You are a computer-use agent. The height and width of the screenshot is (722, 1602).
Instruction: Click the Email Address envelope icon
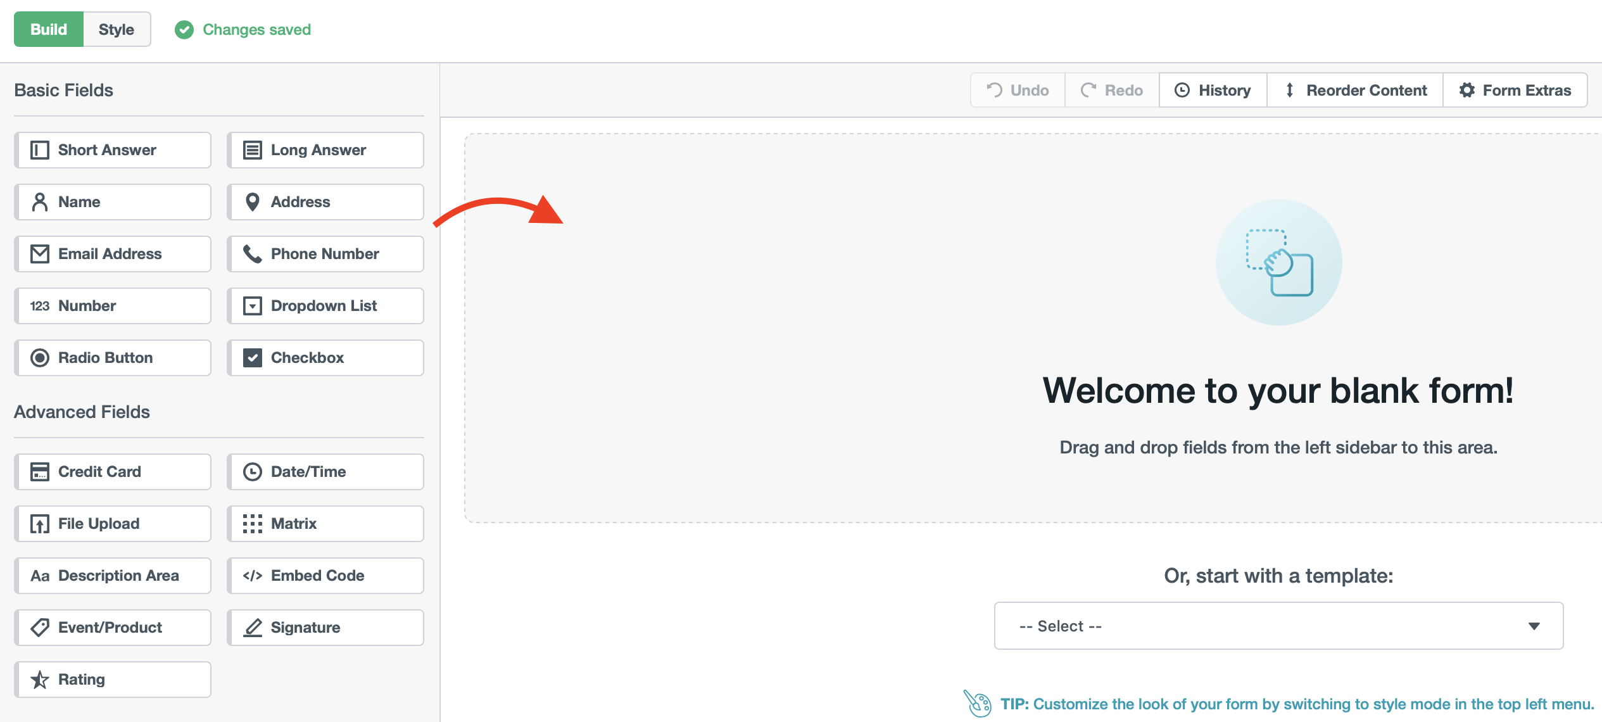pyautogui.click(x=39, y=253)
